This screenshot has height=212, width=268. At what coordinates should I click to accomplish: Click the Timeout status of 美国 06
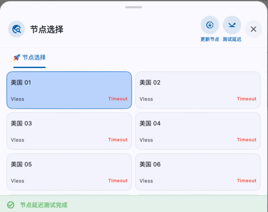[x=247, y=181]
